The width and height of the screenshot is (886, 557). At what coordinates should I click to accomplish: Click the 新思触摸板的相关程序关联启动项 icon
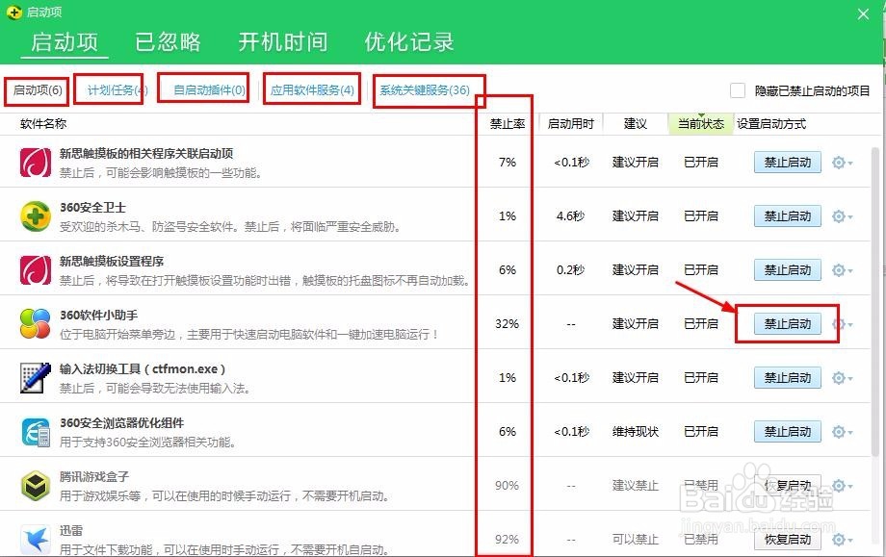point(36,162)
